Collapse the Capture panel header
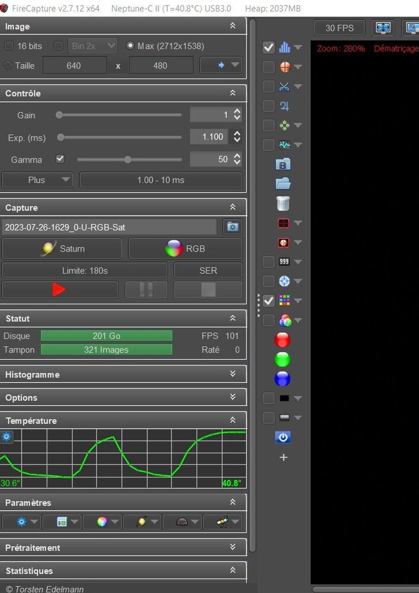419x593 pixels. [123, 207]
